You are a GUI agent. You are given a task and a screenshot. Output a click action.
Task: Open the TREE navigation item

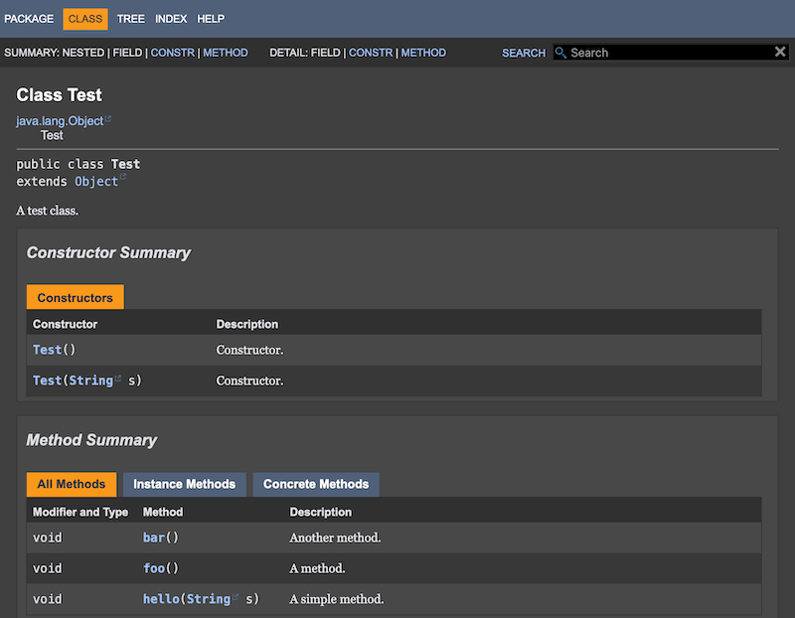point(131,19)
